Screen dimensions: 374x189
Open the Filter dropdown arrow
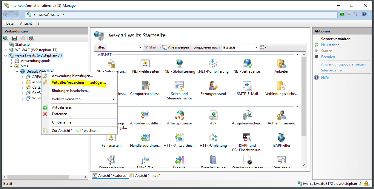click(x=141, y=47)
